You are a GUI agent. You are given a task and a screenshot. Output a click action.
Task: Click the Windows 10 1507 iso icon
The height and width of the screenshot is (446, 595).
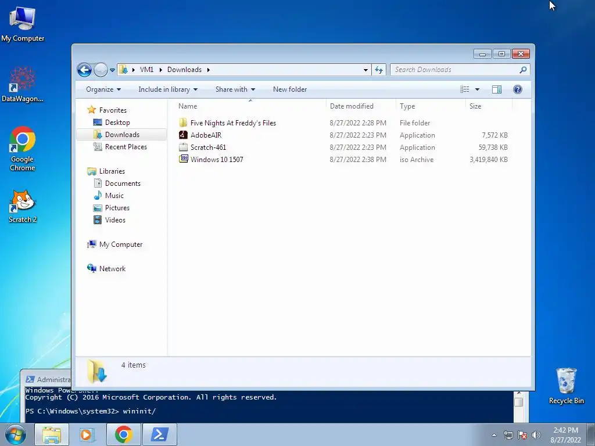coord(183,159)
